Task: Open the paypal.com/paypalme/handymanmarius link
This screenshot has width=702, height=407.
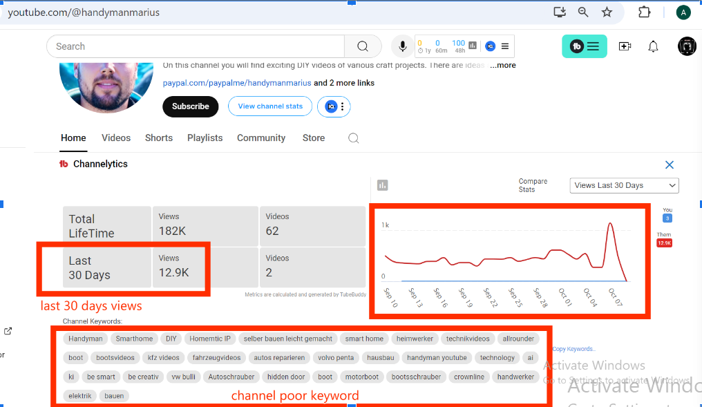Action: click(x=237, y=83)
